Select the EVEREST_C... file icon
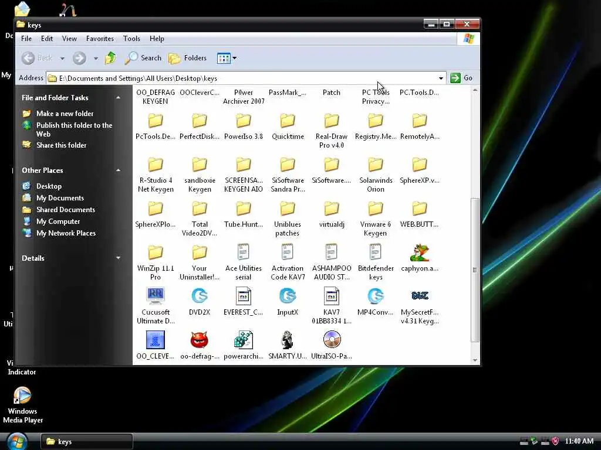Image resolution: width=601 pixels, height=450 pixels. (x=244, y=296)
